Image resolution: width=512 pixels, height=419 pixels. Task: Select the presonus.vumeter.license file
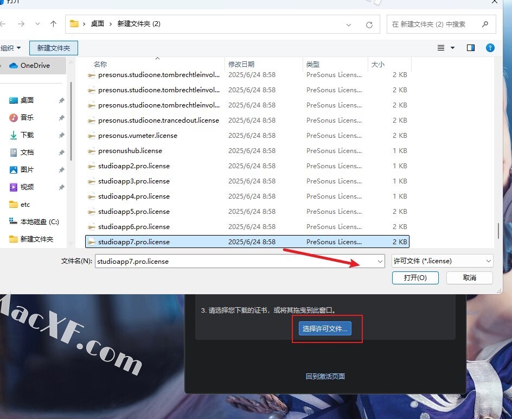247,135
